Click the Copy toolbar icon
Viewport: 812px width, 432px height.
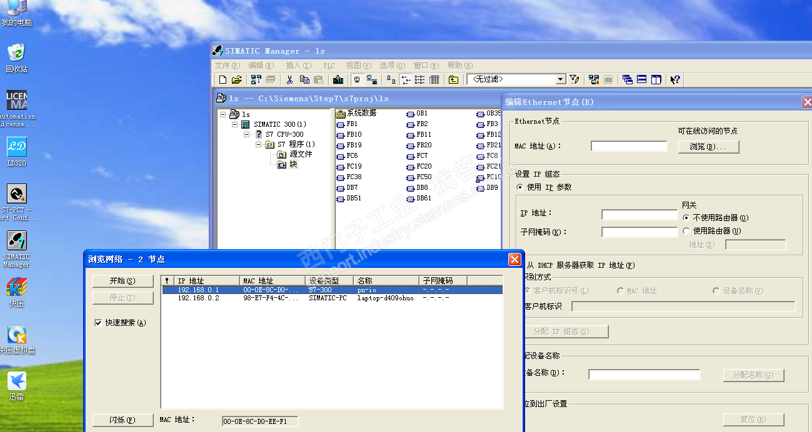304,80
